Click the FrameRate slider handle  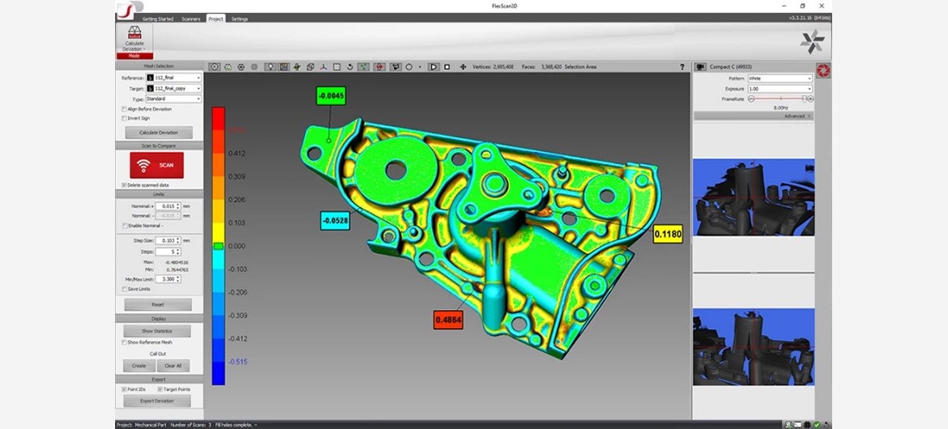tap(804, 99)
